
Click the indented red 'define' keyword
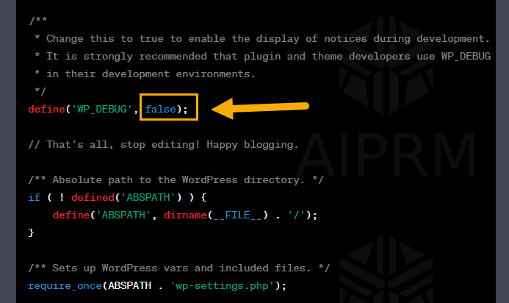point(71,215)
